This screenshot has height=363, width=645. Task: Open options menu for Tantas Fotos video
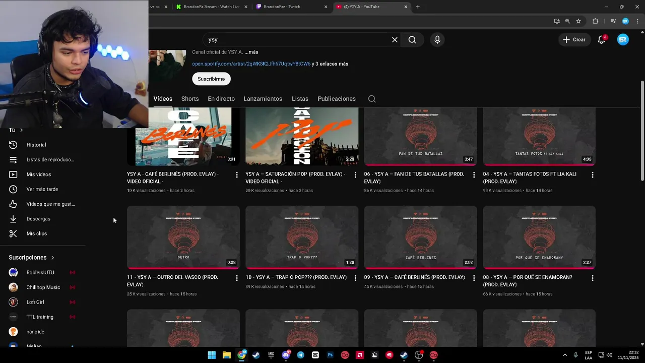click(x=593, y=175)
